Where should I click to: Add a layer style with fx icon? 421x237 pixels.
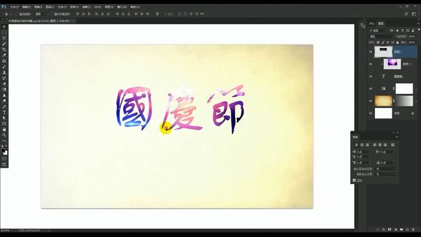point(383,229)
